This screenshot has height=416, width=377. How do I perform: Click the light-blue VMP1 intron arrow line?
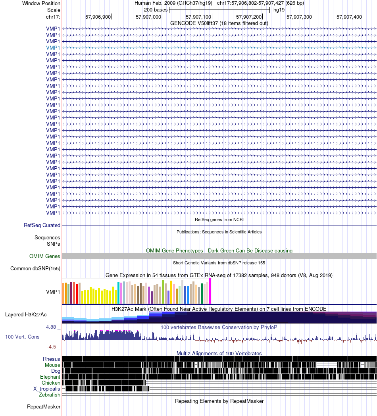pyautogui.click(x=219, y=48)
